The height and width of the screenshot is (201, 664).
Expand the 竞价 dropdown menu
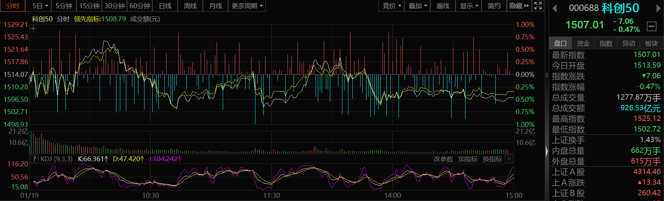[x=391, y=6]
